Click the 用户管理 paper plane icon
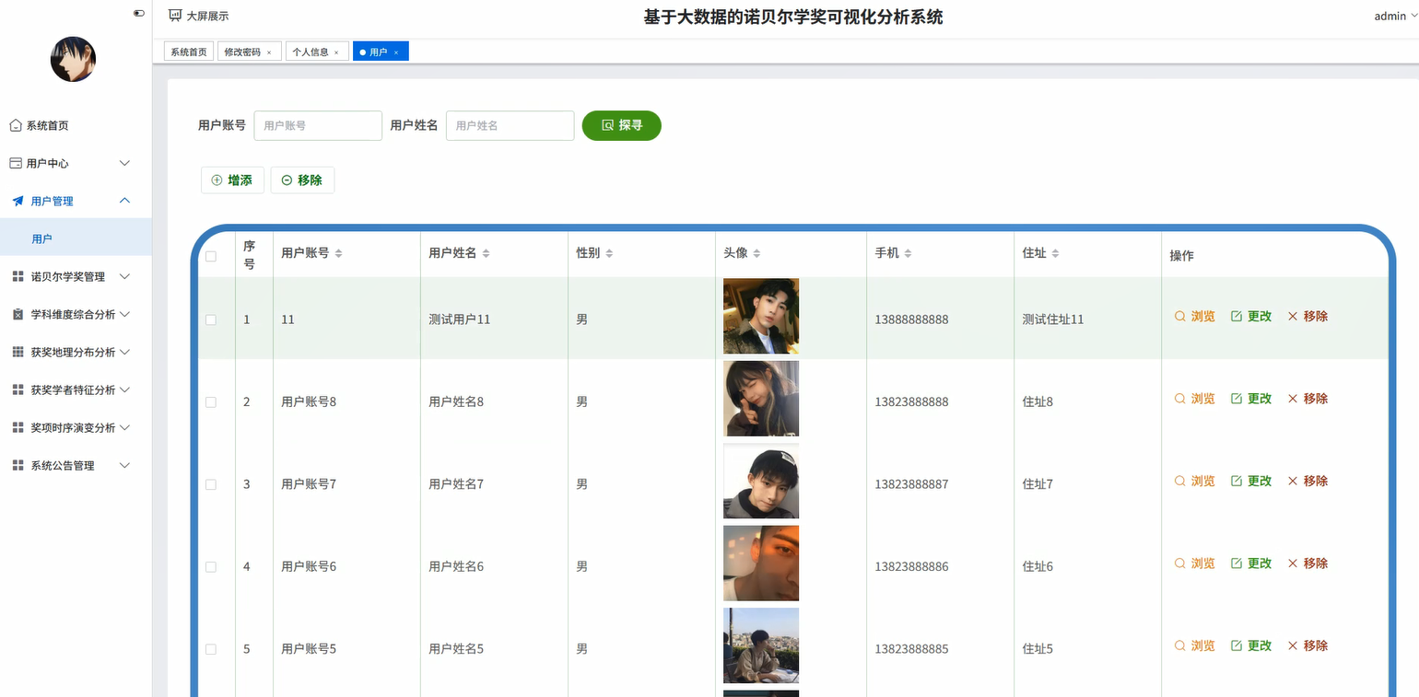Image resolution: width=1419 pixels, height=697 pixels. (18, 201)
